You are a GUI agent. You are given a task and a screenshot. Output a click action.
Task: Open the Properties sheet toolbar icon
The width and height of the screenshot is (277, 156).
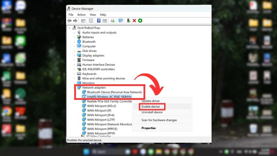(91, 21)
